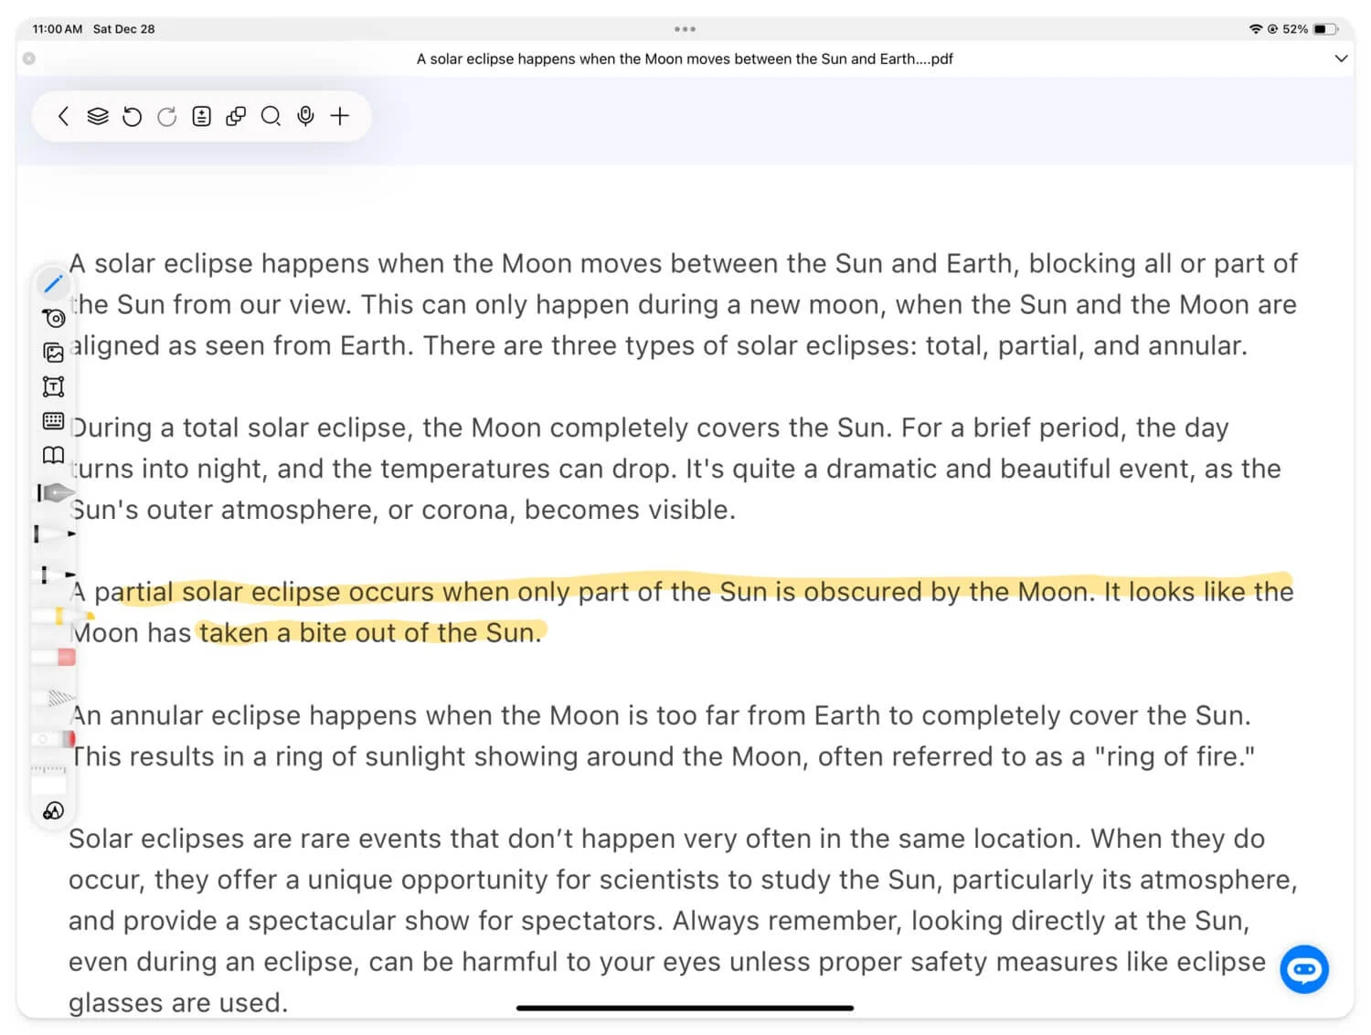Image resolution: width=1371 pixels, height=1035 pixels.
Task: Open the layers stack icon
Action: pyautogui.click(x=98, y=116)
